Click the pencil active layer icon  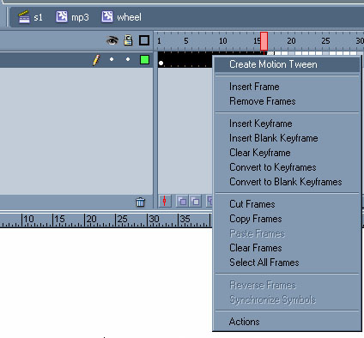click(96, 60)
